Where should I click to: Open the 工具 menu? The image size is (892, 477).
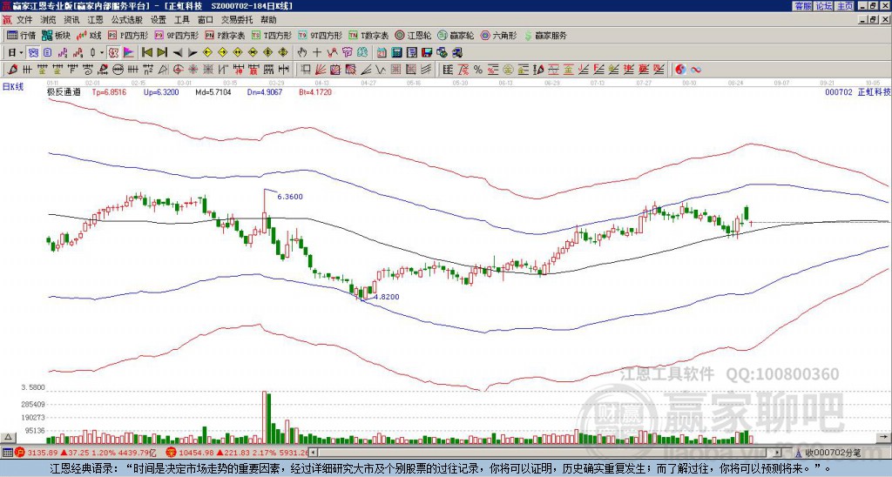point(181,20)
